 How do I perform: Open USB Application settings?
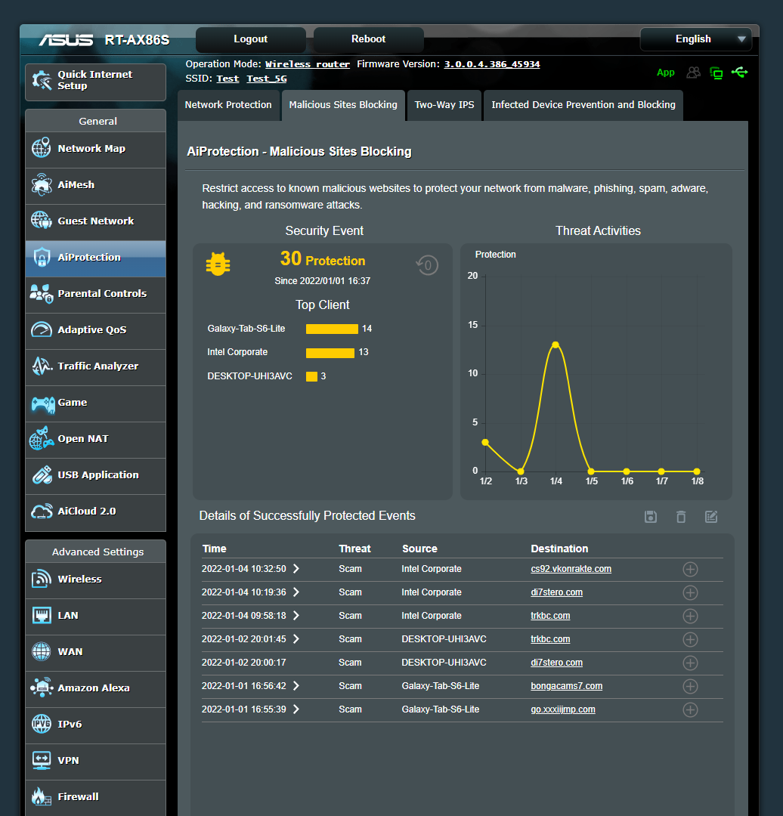[95, 476]
